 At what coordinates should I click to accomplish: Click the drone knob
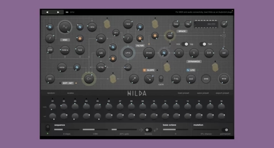[x=149, y=53]
